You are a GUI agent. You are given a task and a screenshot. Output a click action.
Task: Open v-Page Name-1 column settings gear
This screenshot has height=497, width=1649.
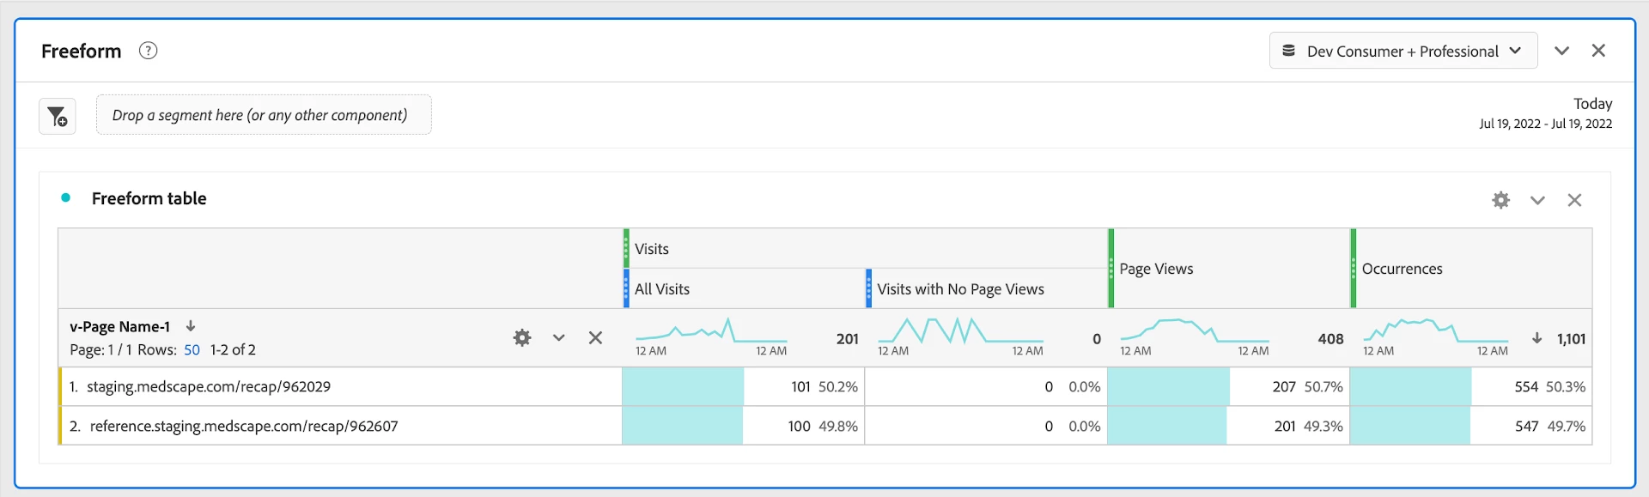[x=522, y=338]
